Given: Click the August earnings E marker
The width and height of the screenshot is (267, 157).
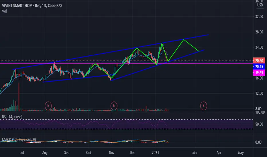Looking at the screenshot, I should point(48,106).
